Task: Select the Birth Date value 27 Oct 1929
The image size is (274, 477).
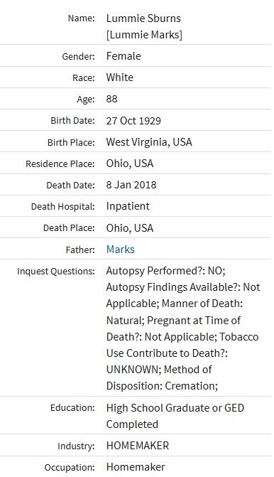Action: (x=133, y=121)
